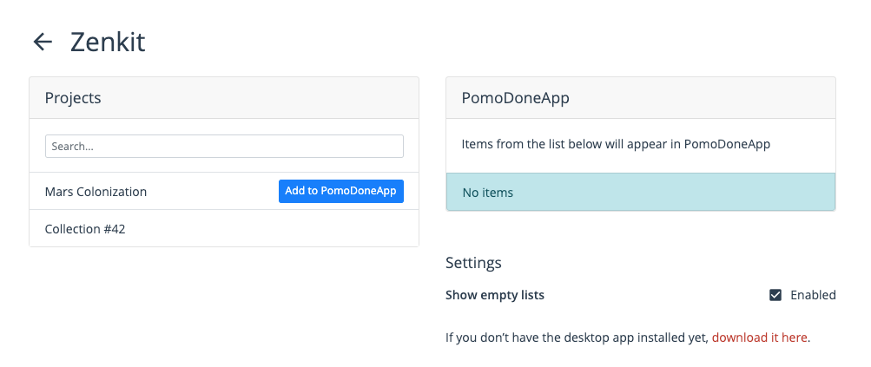Click the Zenkit page title
The image size is (871, 367).
pyautogui.click(x=108, y=43)
